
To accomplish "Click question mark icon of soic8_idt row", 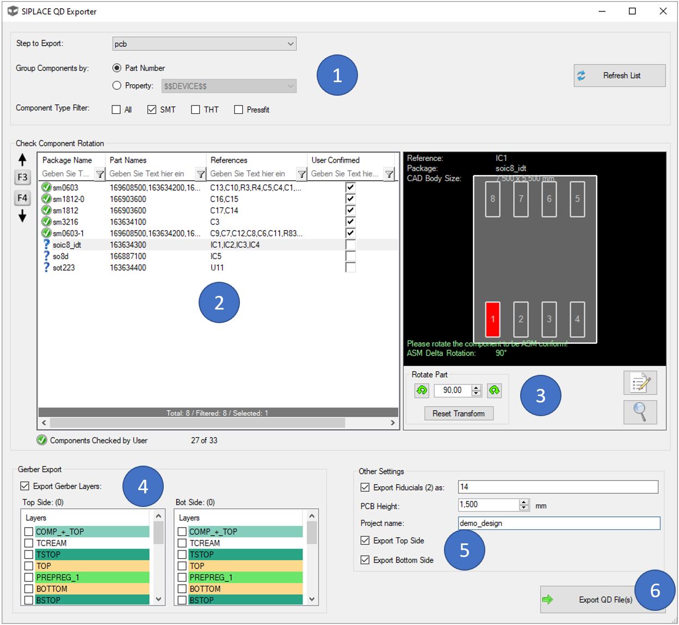I will click(46, 244).
